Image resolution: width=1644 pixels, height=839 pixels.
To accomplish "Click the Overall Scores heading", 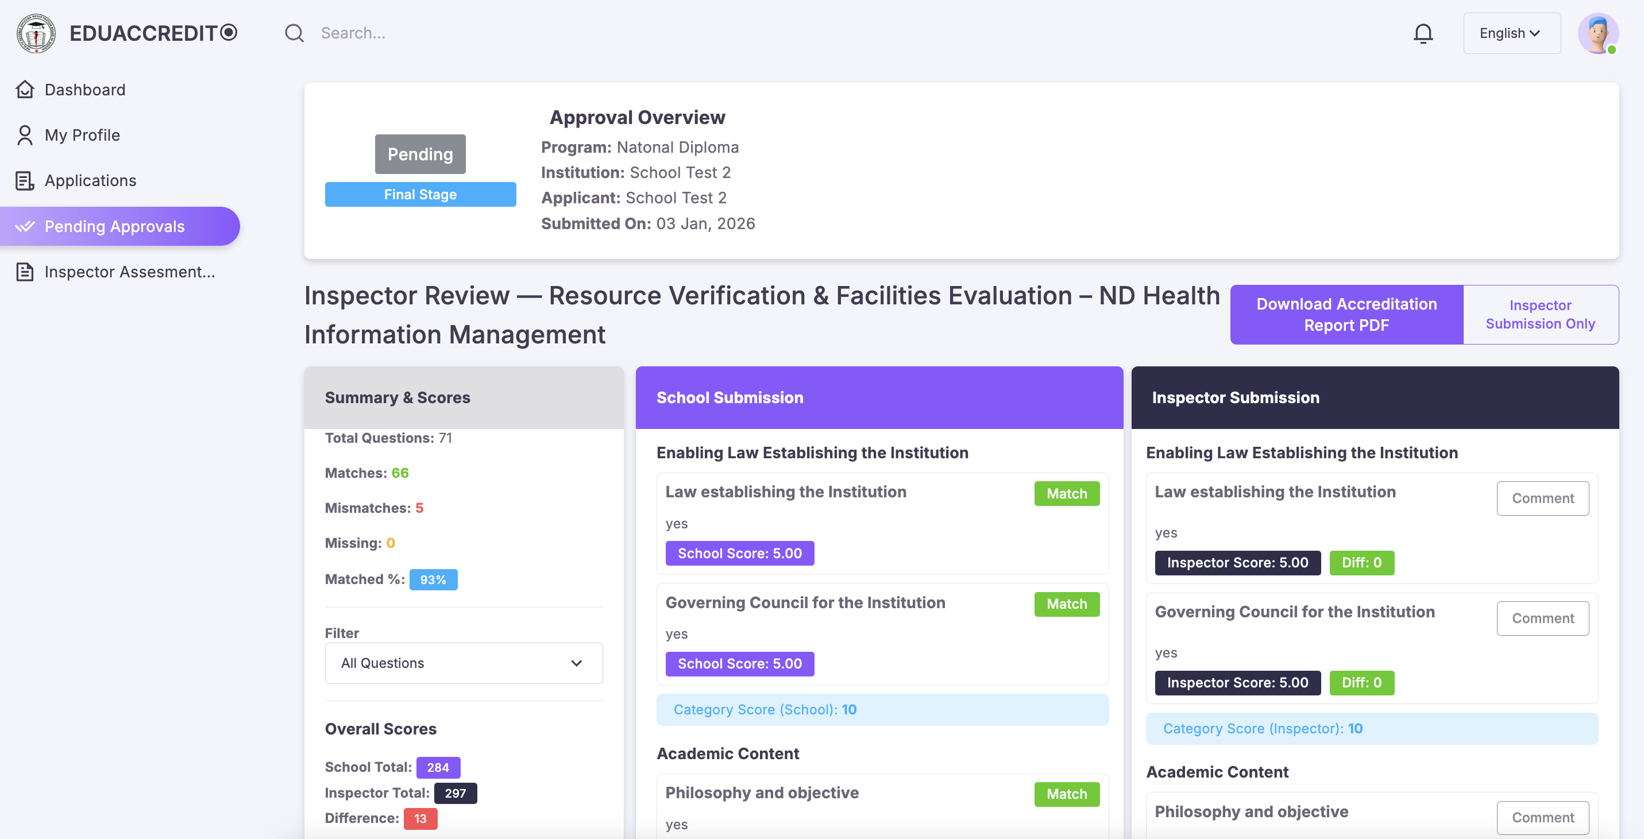I will point(380,729).
